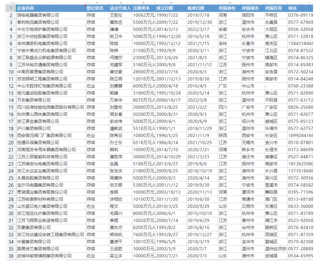Click cell 中山市胜球灯饰集团有限公司

point(51,86)
